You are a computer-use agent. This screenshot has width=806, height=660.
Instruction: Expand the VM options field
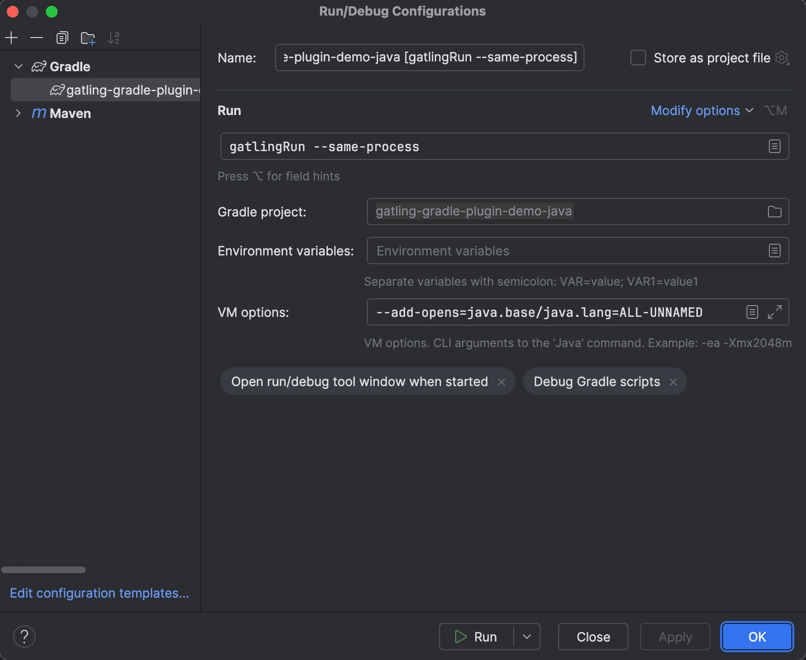[x=775, y=312]
